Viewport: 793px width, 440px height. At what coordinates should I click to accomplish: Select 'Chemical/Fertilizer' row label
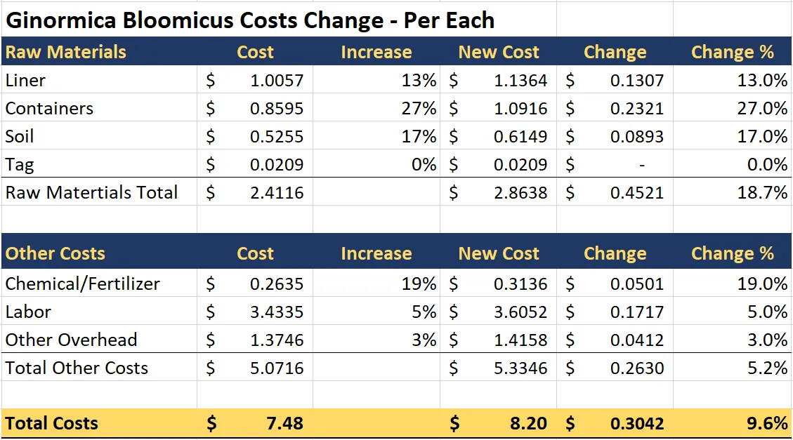click(x=82, y=284)
